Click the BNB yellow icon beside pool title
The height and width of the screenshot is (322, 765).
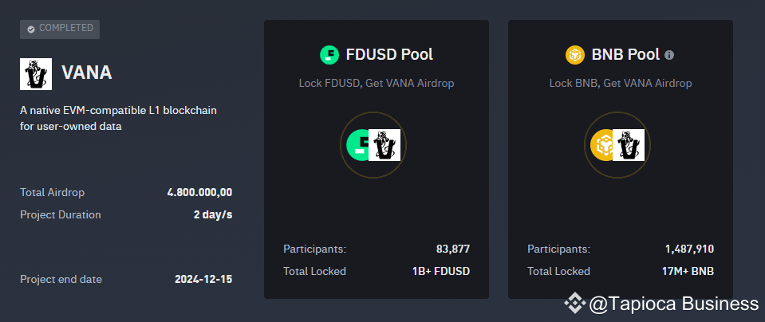point(574,54)
